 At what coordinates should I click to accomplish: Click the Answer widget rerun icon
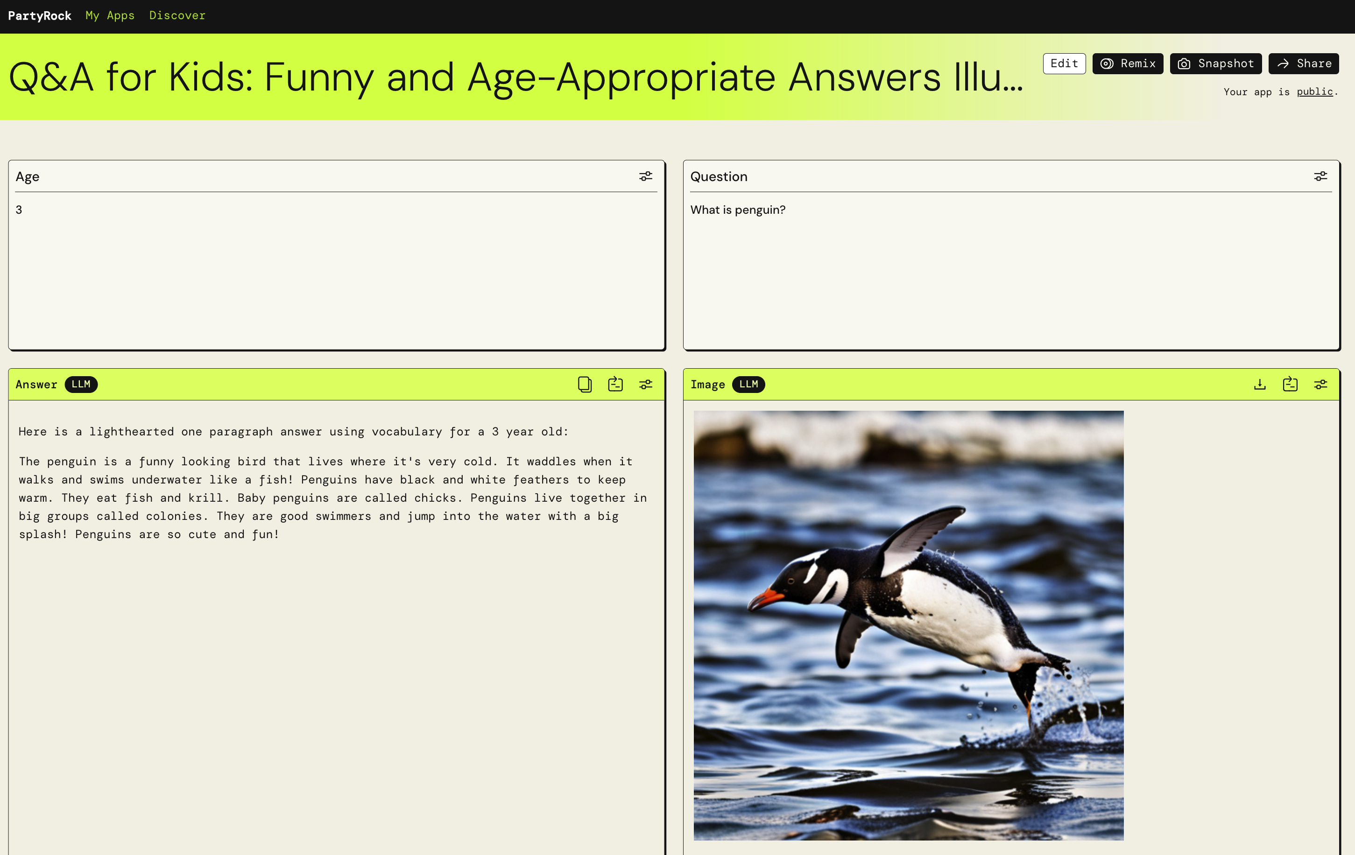[x=615, y=384]
